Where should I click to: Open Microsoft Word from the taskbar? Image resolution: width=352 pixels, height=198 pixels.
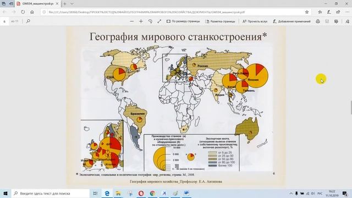[186, 193]
